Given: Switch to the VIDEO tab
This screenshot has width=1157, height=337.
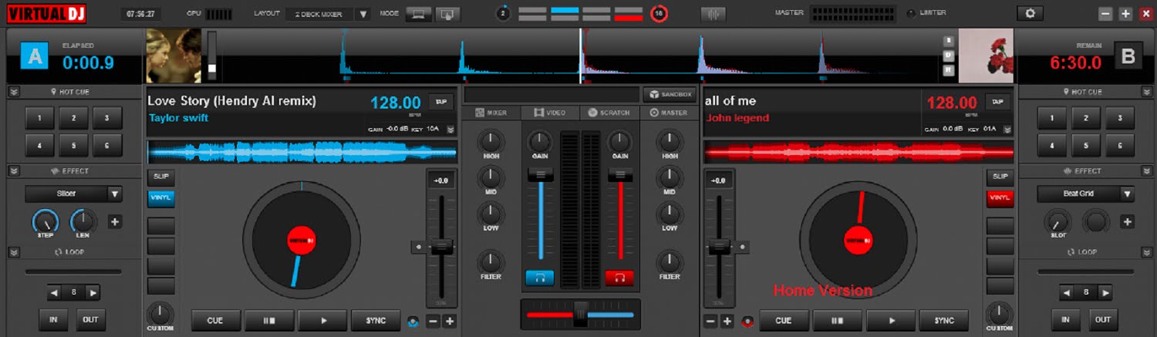Looking at the screenshot, I should 550,113.
